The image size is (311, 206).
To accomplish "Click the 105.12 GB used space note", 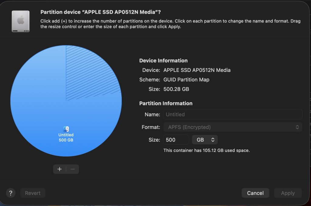I will tap(207, 150).
